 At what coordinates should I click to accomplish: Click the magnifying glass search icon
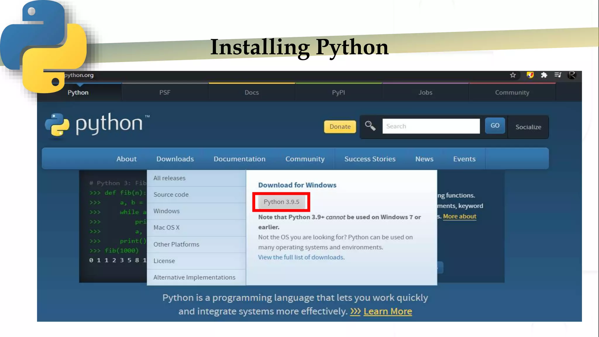370,126
